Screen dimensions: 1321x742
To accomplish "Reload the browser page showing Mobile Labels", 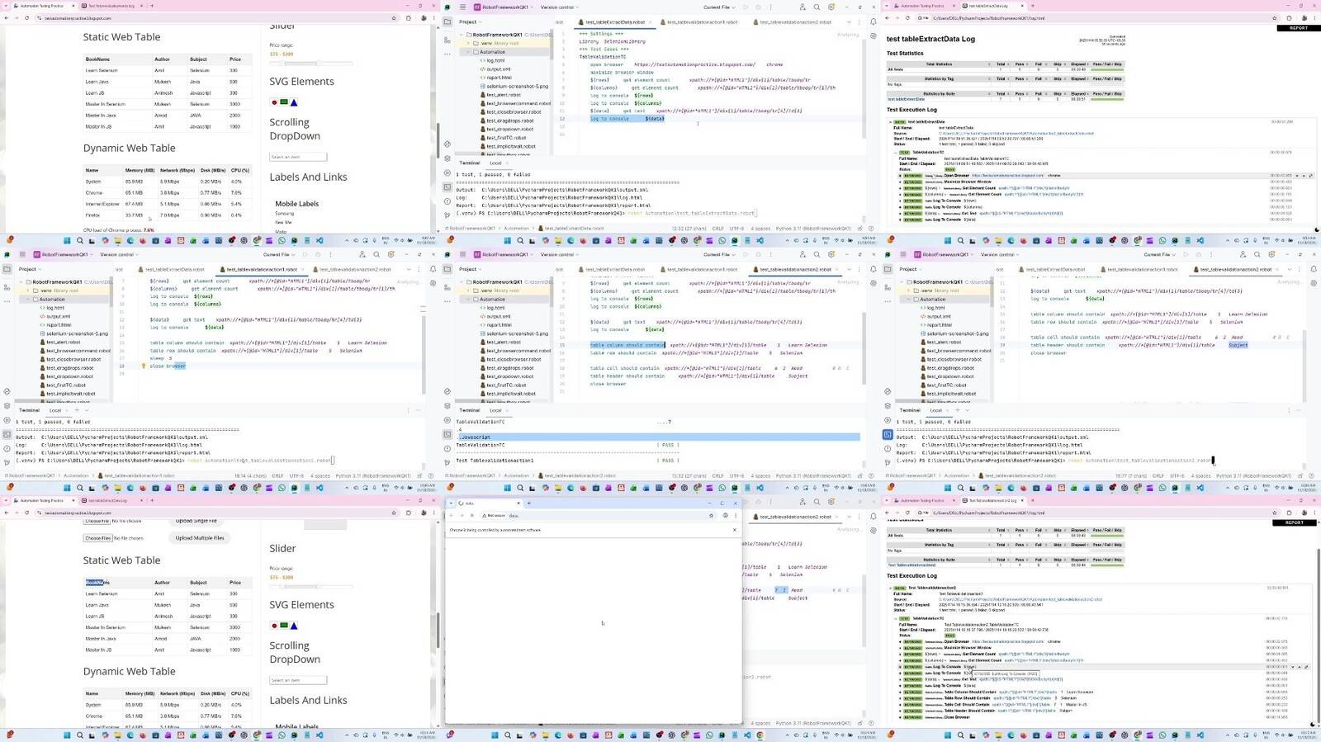I will (x=26, y=17).
